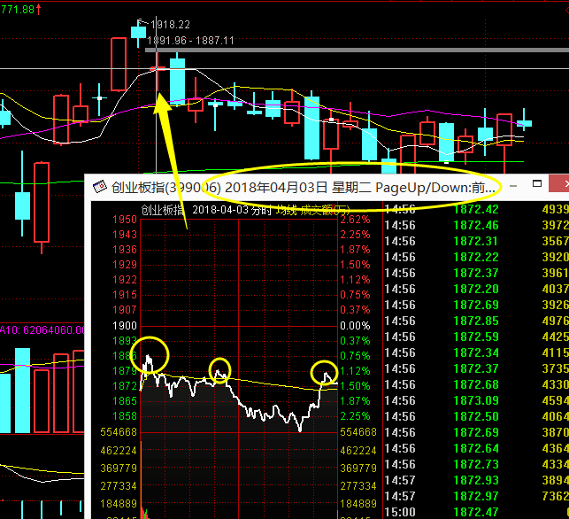The width and height of the screenshot is (569, 519).
Task: Select the 15:00 tick row at 1872.47
Action: (x=469, y=512)
